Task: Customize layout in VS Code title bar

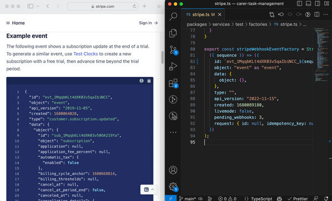Action: click(326, 3)
